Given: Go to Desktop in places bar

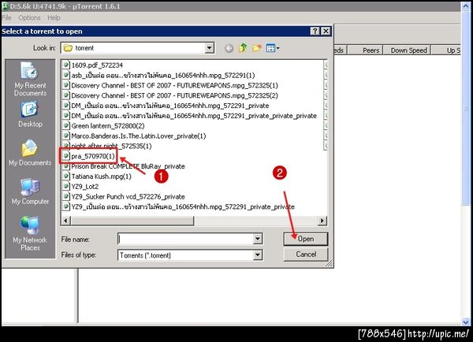Looking at the screenshot, I should (x=30, y=114).
